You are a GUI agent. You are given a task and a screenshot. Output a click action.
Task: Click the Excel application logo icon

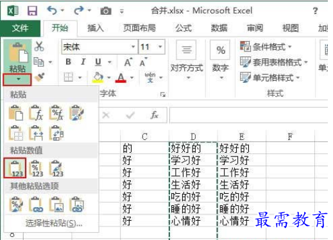click(13, 11)
